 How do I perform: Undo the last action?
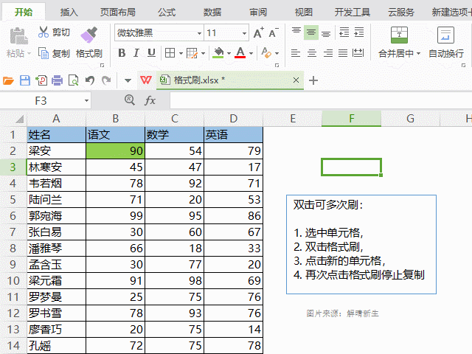pos(90,80)
